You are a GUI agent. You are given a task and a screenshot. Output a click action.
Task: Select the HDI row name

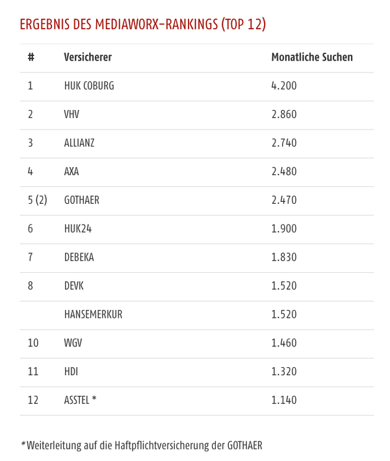tap(71, 371)
